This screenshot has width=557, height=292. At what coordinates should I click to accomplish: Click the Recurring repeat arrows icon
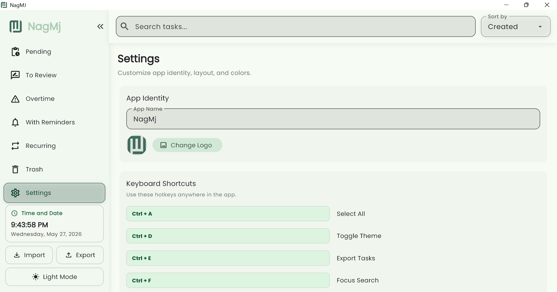coord(15,146)
